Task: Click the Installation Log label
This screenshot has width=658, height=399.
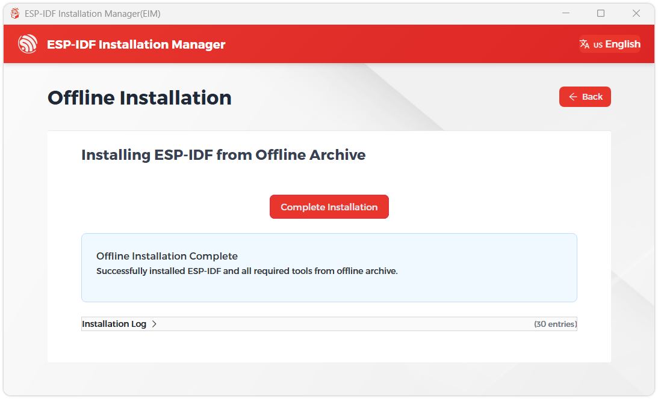Action: click(114, 324)
